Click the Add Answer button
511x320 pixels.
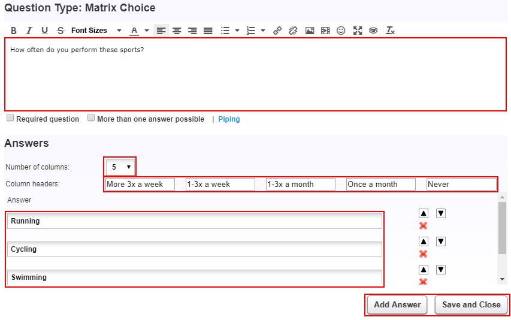coord(397,305)
